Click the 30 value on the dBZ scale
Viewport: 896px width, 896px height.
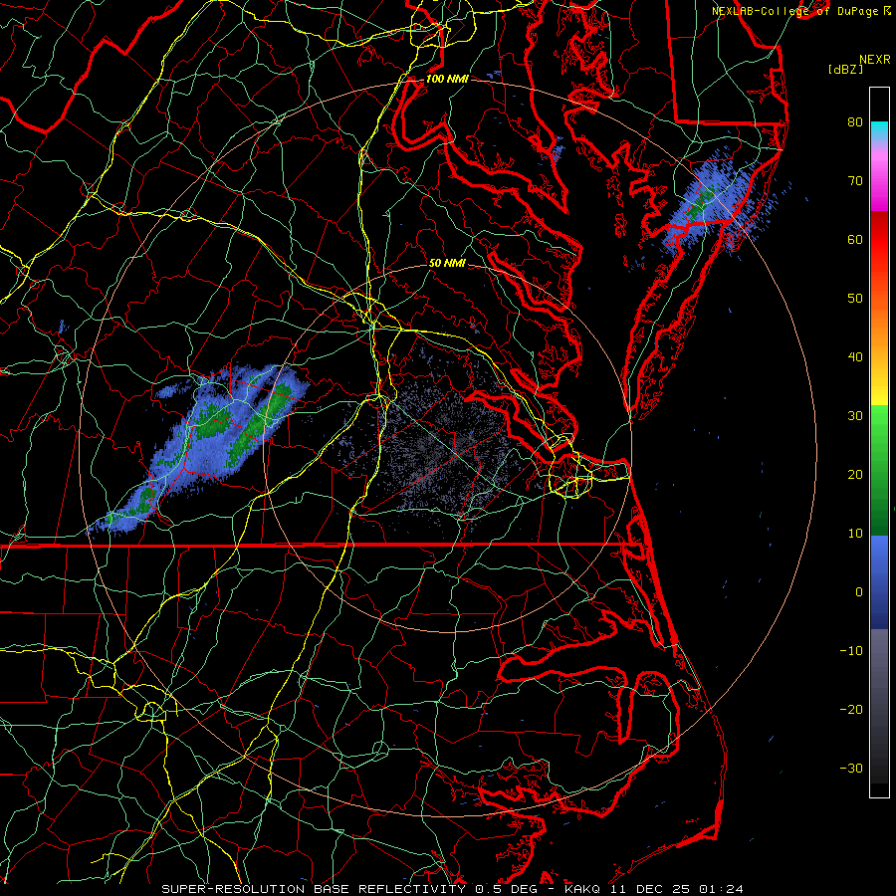tap(855, 415)
